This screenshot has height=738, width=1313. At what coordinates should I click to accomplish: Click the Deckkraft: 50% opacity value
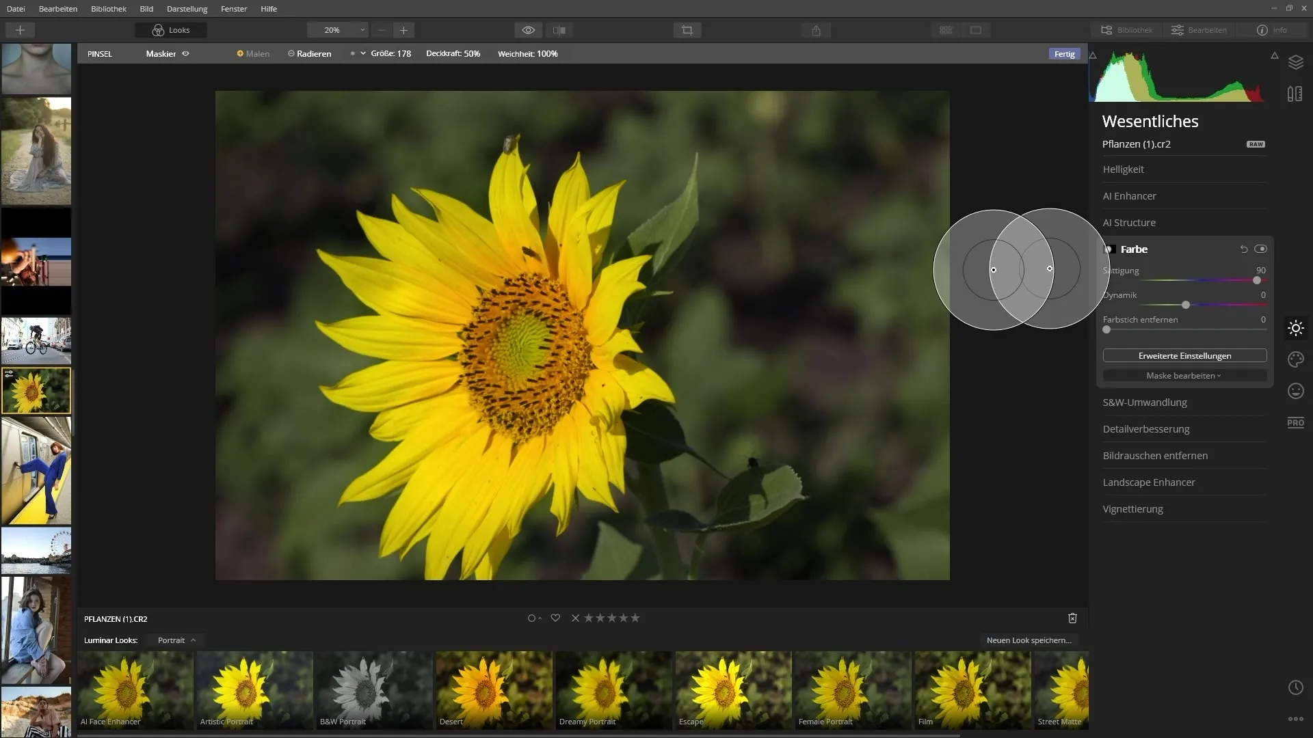[453, 53]
